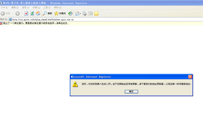Expand the Forward button history arrow
The width and height of the screenshot is (203, 138).
(x=22, y=13)
